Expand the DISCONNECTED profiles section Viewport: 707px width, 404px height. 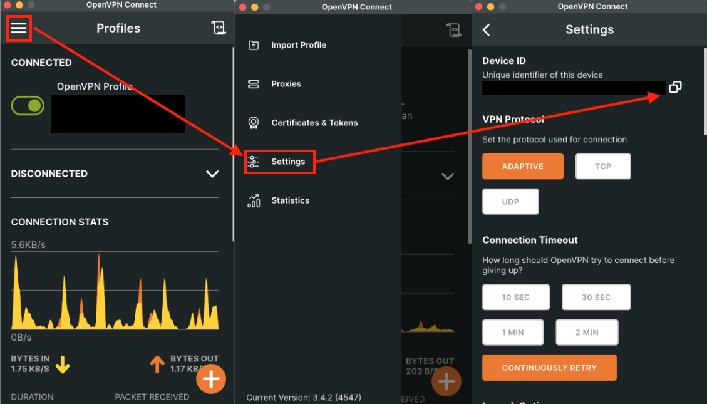tap(212, 174)
